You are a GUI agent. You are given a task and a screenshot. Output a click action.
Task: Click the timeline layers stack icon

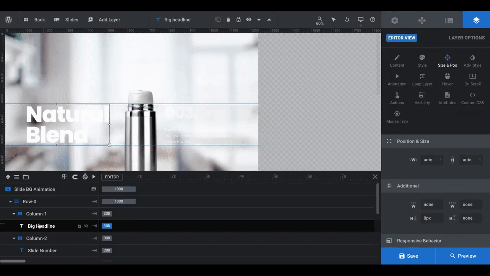coord(8,177)
